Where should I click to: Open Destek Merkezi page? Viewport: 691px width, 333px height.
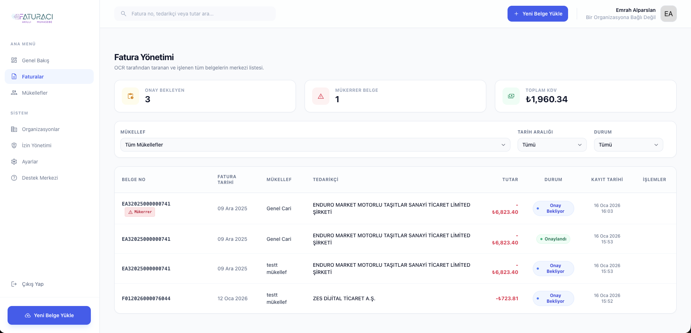(40, 178)
